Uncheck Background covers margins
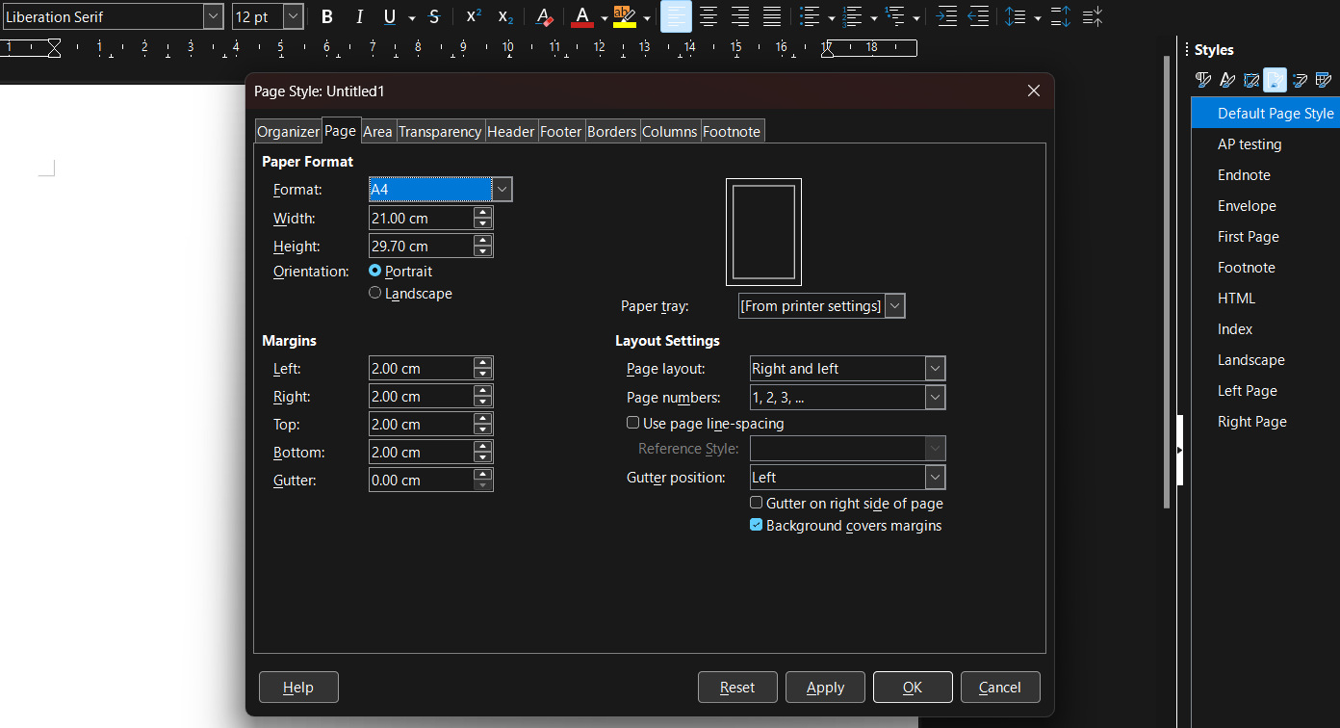The width and height of the screenshot is (1340, 728). point(757,525)
